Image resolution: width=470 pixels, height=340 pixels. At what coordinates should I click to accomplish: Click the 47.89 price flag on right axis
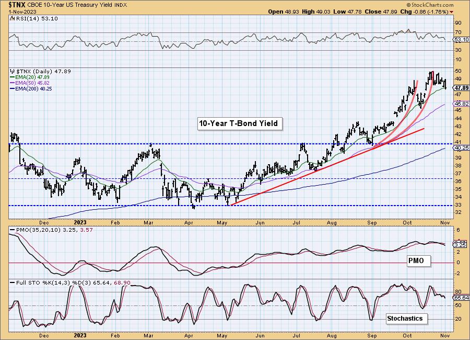pos(462,88)
